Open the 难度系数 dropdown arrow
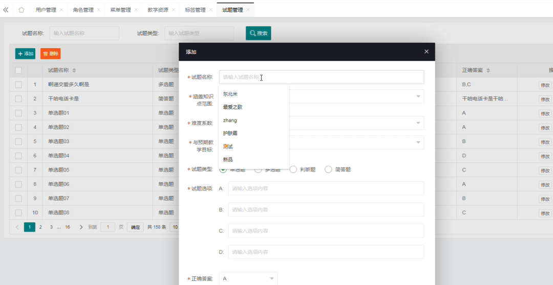The width and height of the screenshot is (553, 285). pyautogui.click(x=418, y=123)
